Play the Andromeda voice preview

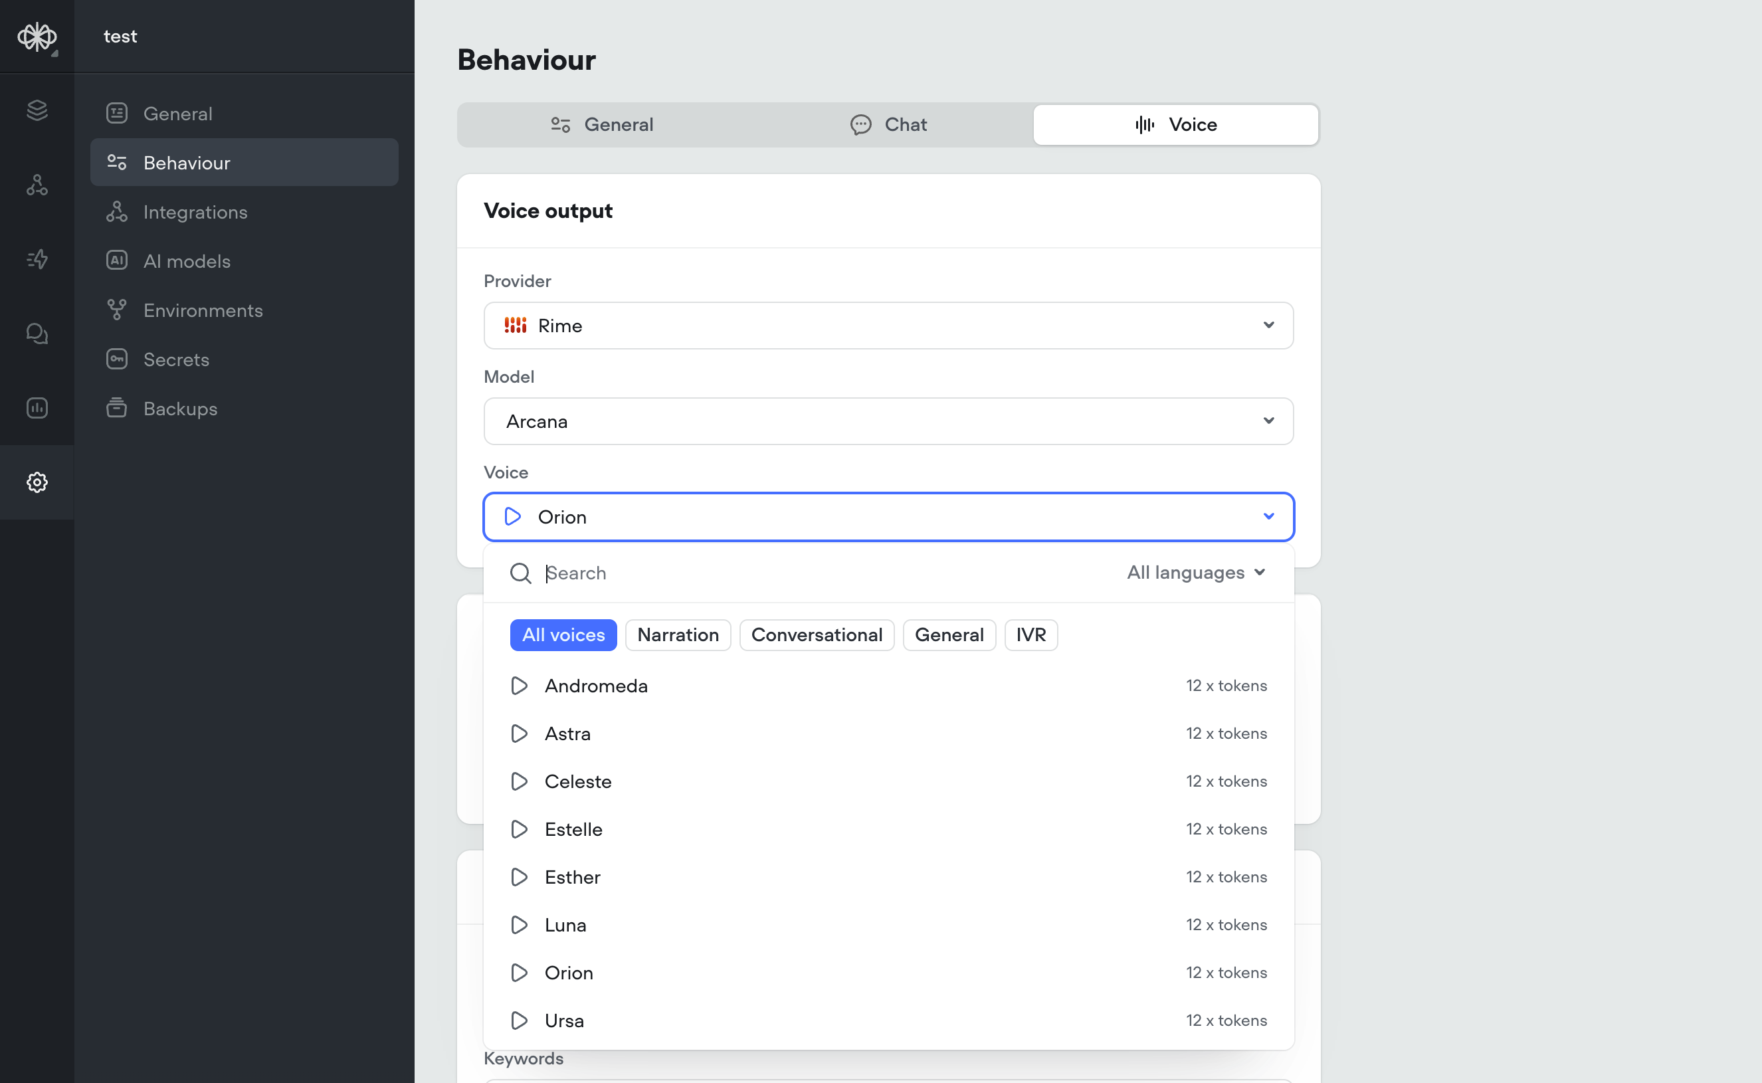(x=519, y=686)
